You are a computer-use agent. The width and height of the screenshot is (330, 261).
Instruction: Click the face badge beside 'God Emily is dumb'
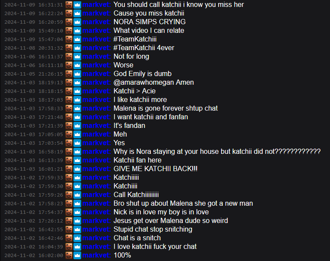point(69,73)
